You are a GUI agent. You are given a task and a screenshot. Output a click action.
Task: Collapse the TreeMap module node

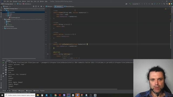click(x=3, y=19)
